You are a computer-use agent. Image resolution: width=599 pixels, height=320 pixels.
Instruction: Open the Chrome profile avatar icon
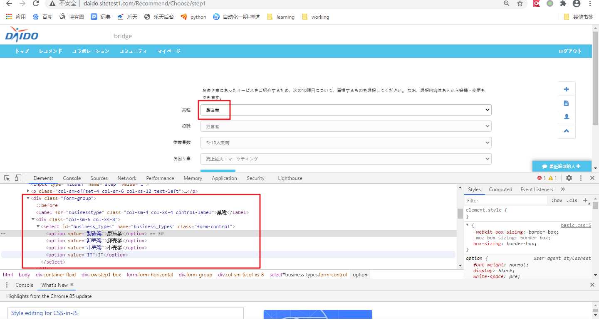point(577,3)
